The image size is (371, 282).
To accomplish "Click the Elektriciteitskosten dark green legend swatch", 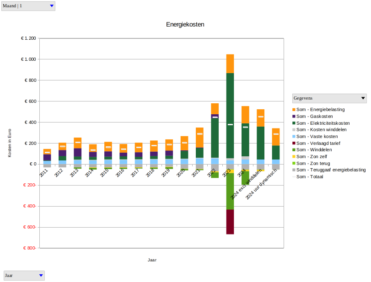I will [294, 123].
